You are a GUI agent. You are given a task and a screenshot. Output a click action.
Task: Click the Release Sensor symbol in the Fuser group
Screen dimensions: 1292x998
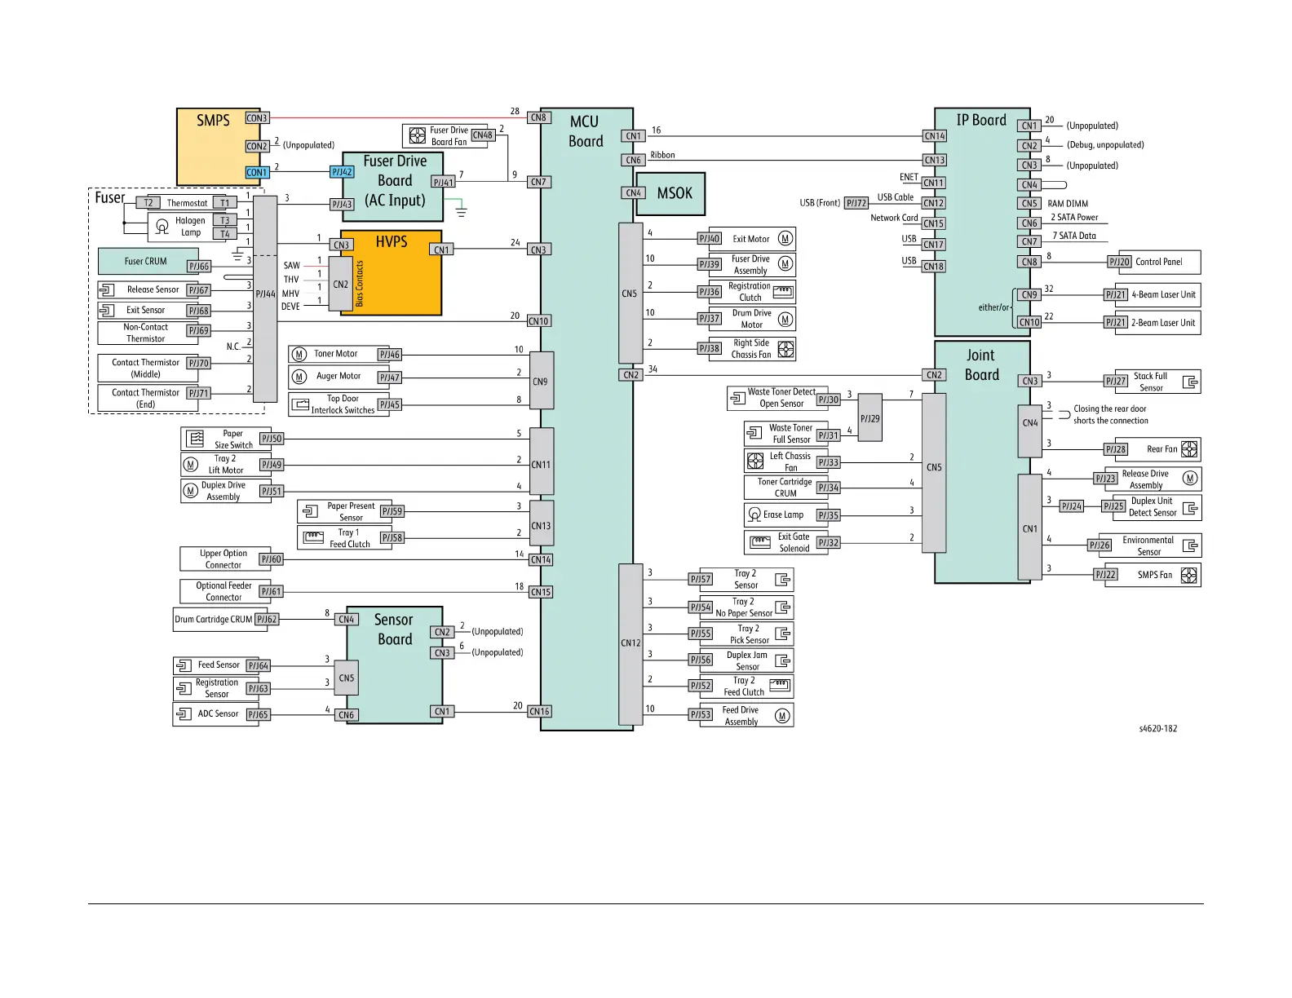(107, 289)
